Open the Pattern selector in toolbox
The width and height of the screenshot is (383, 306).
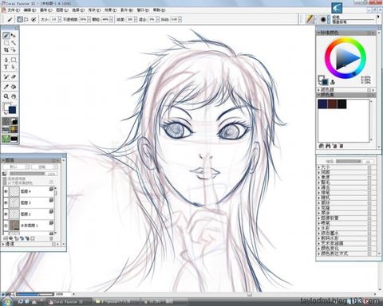pos(6,130)
